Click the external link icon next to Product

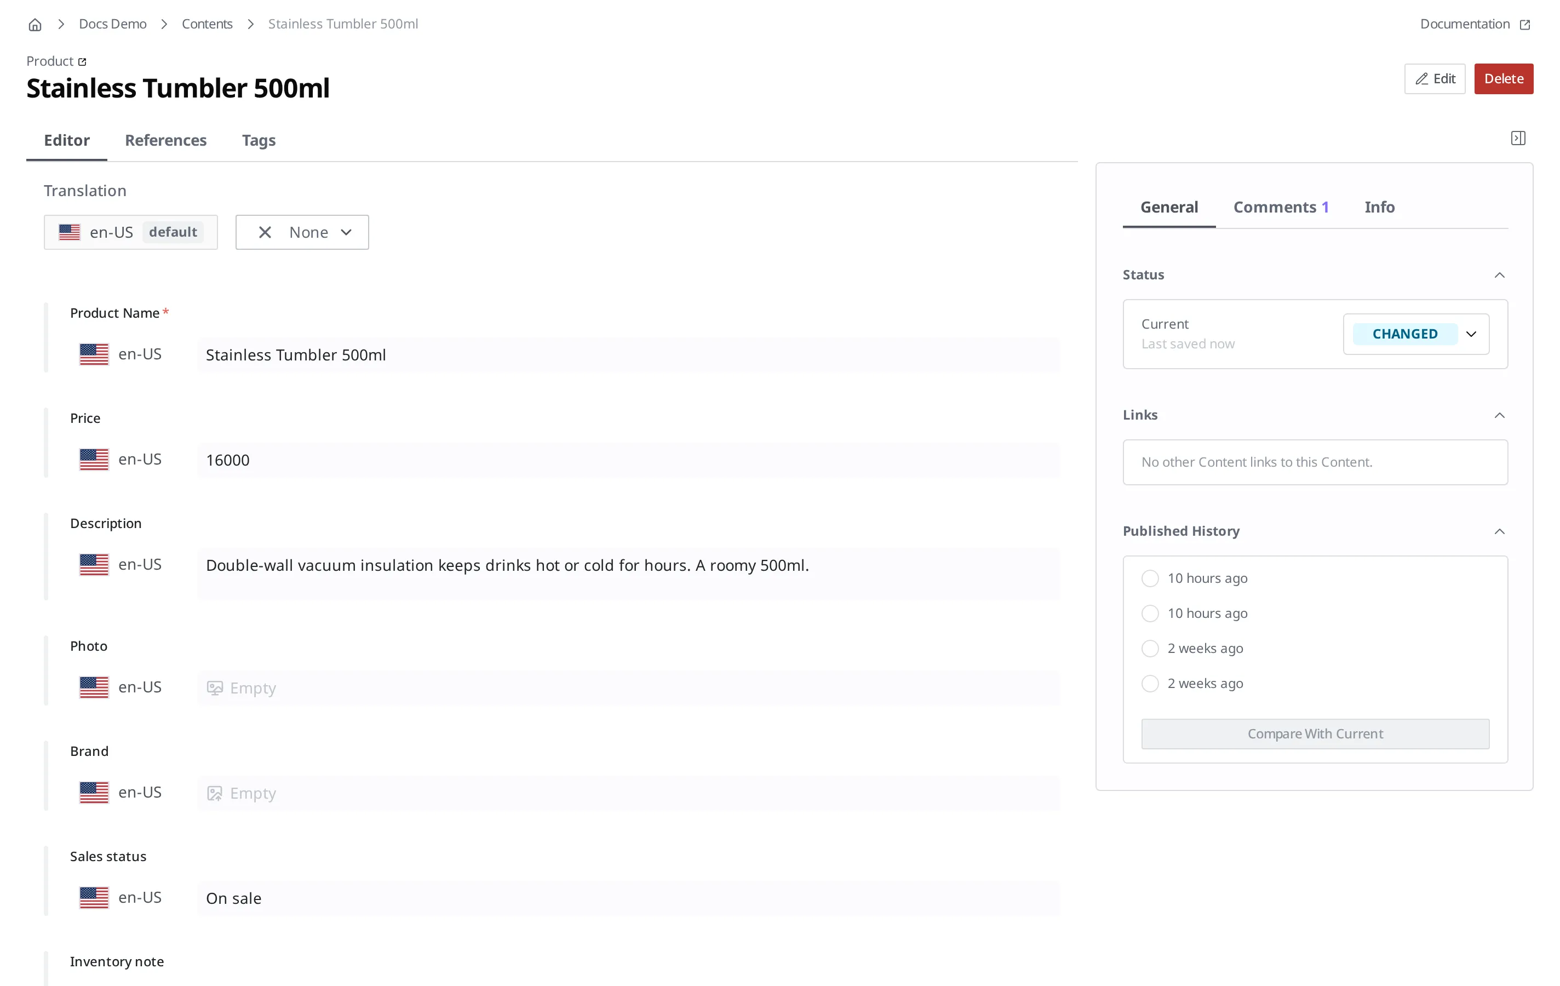pyautogui.click(x=82, y=62)
